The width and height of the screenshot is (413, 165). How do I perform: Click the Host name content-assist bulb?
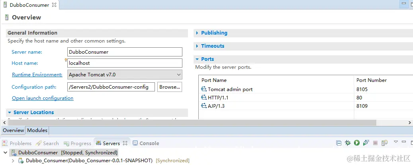tap(66, 60)
